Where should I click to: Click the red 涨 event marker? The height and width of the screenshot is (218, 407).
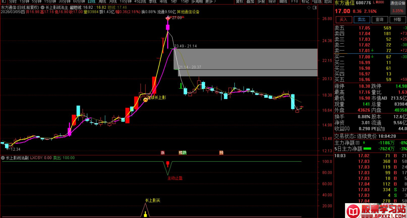click(x=163, y=153)
